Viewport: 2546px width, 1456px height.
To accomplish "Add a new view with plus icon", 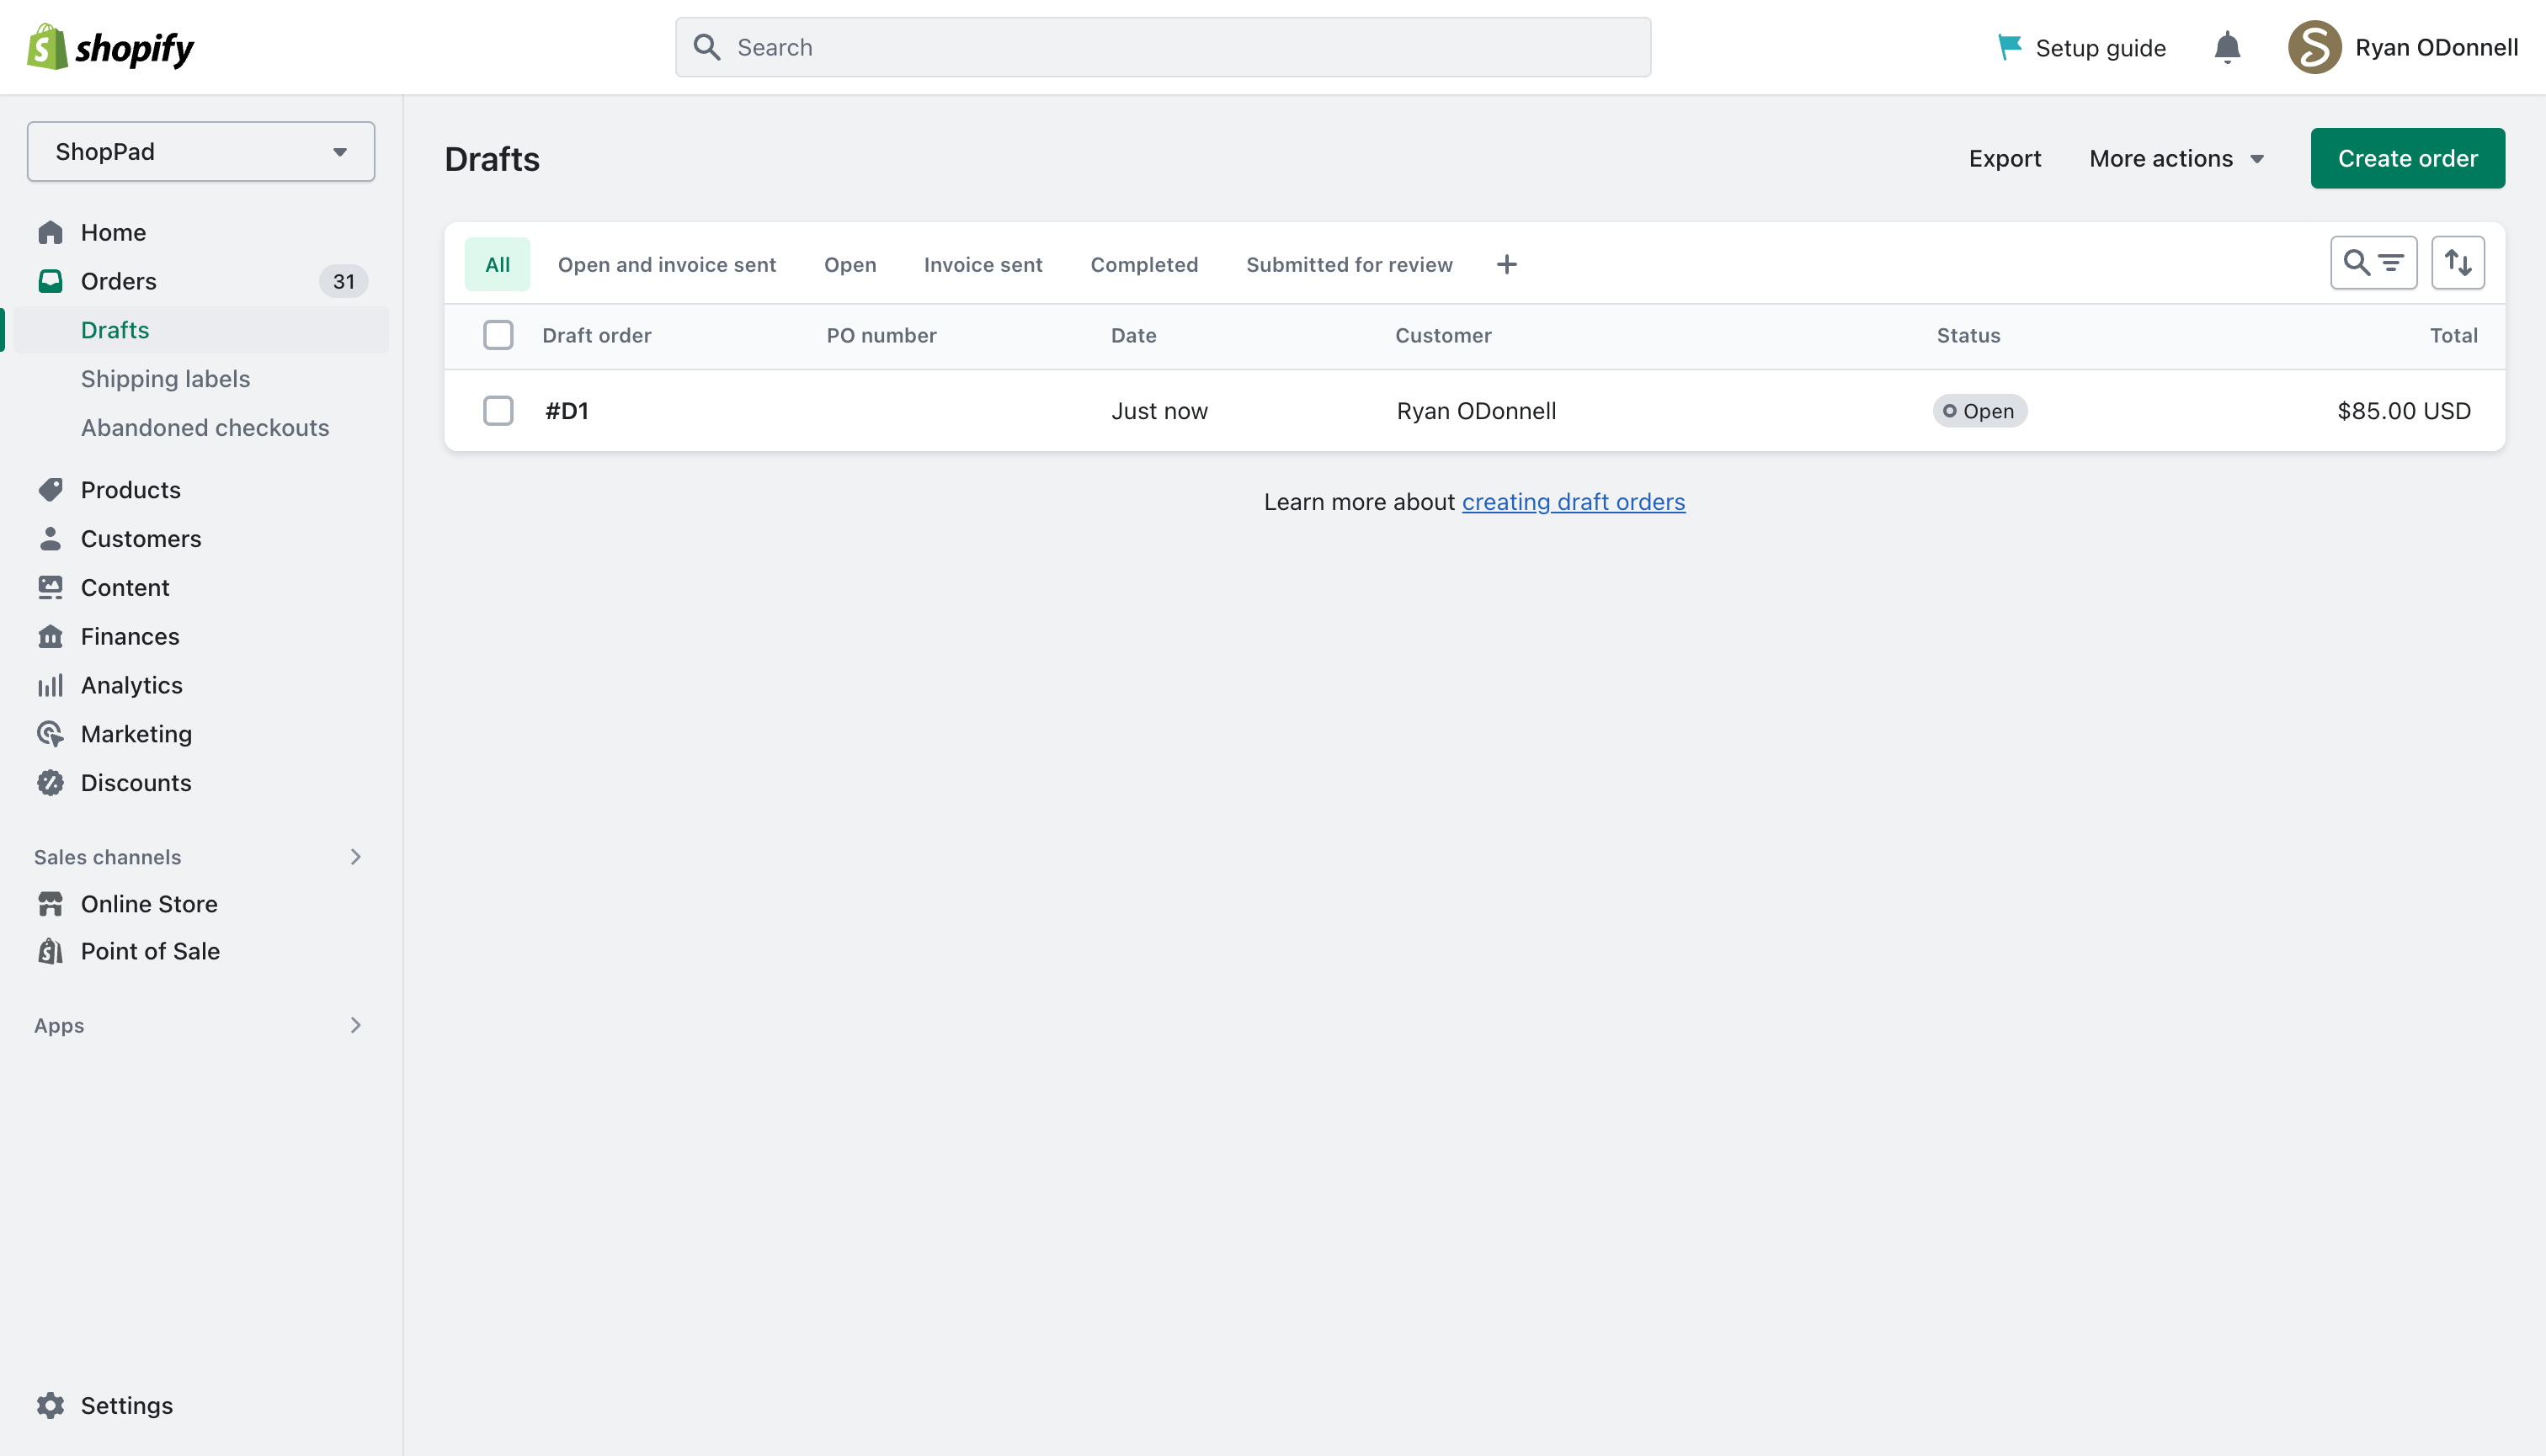I will click(x=1506, y=265).
